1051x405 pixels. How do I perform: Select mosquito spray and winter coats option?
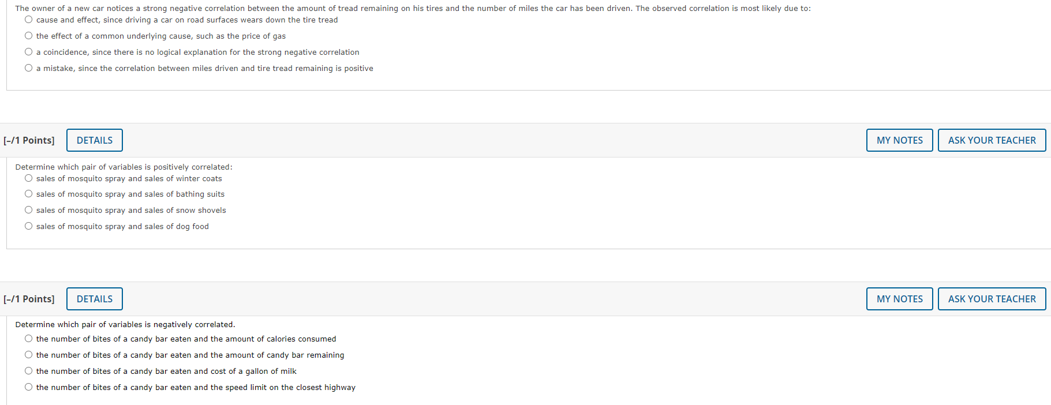[28, 178]
